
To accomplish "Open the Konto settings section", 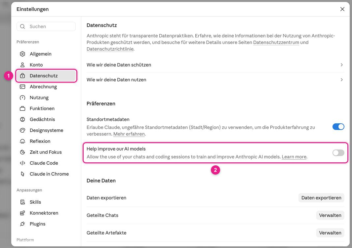I will pyautogui.click(x=46, y=65).
